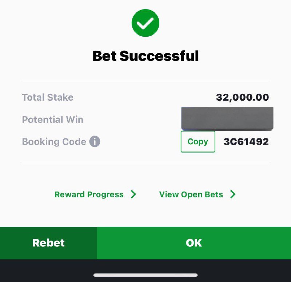Tap the Booking Code label text
This screenshot has height=282, width=291.
tap(54, 142)
